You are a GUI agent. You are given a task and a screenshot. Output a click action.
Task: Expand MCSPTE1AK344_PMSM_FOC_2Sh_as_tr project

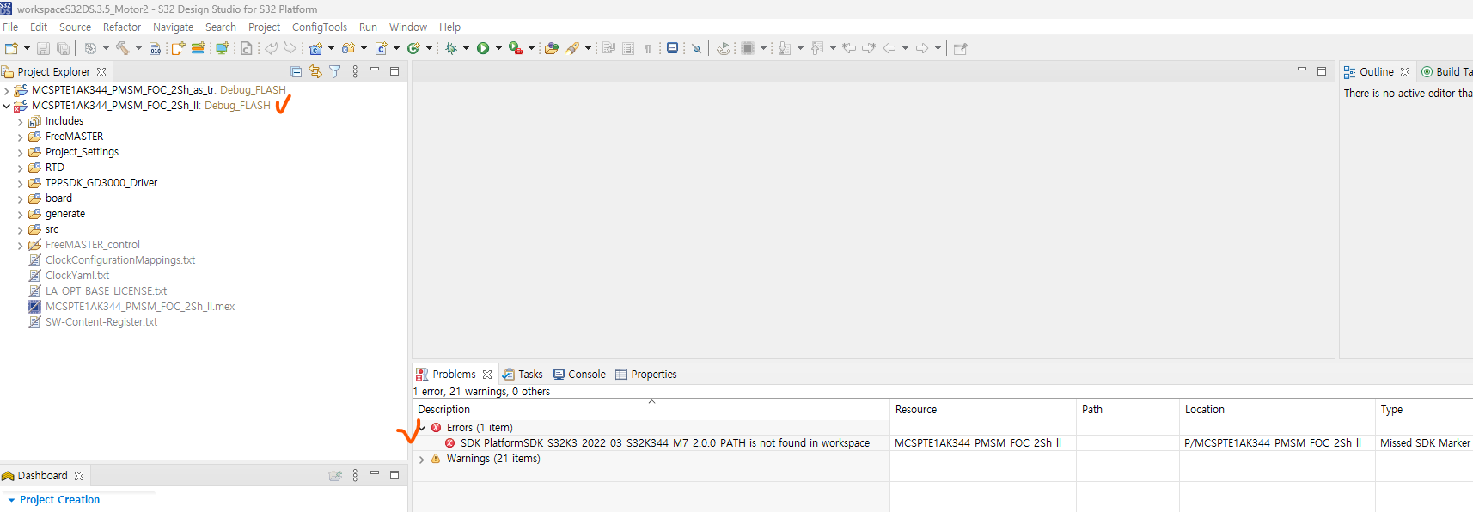7,90
